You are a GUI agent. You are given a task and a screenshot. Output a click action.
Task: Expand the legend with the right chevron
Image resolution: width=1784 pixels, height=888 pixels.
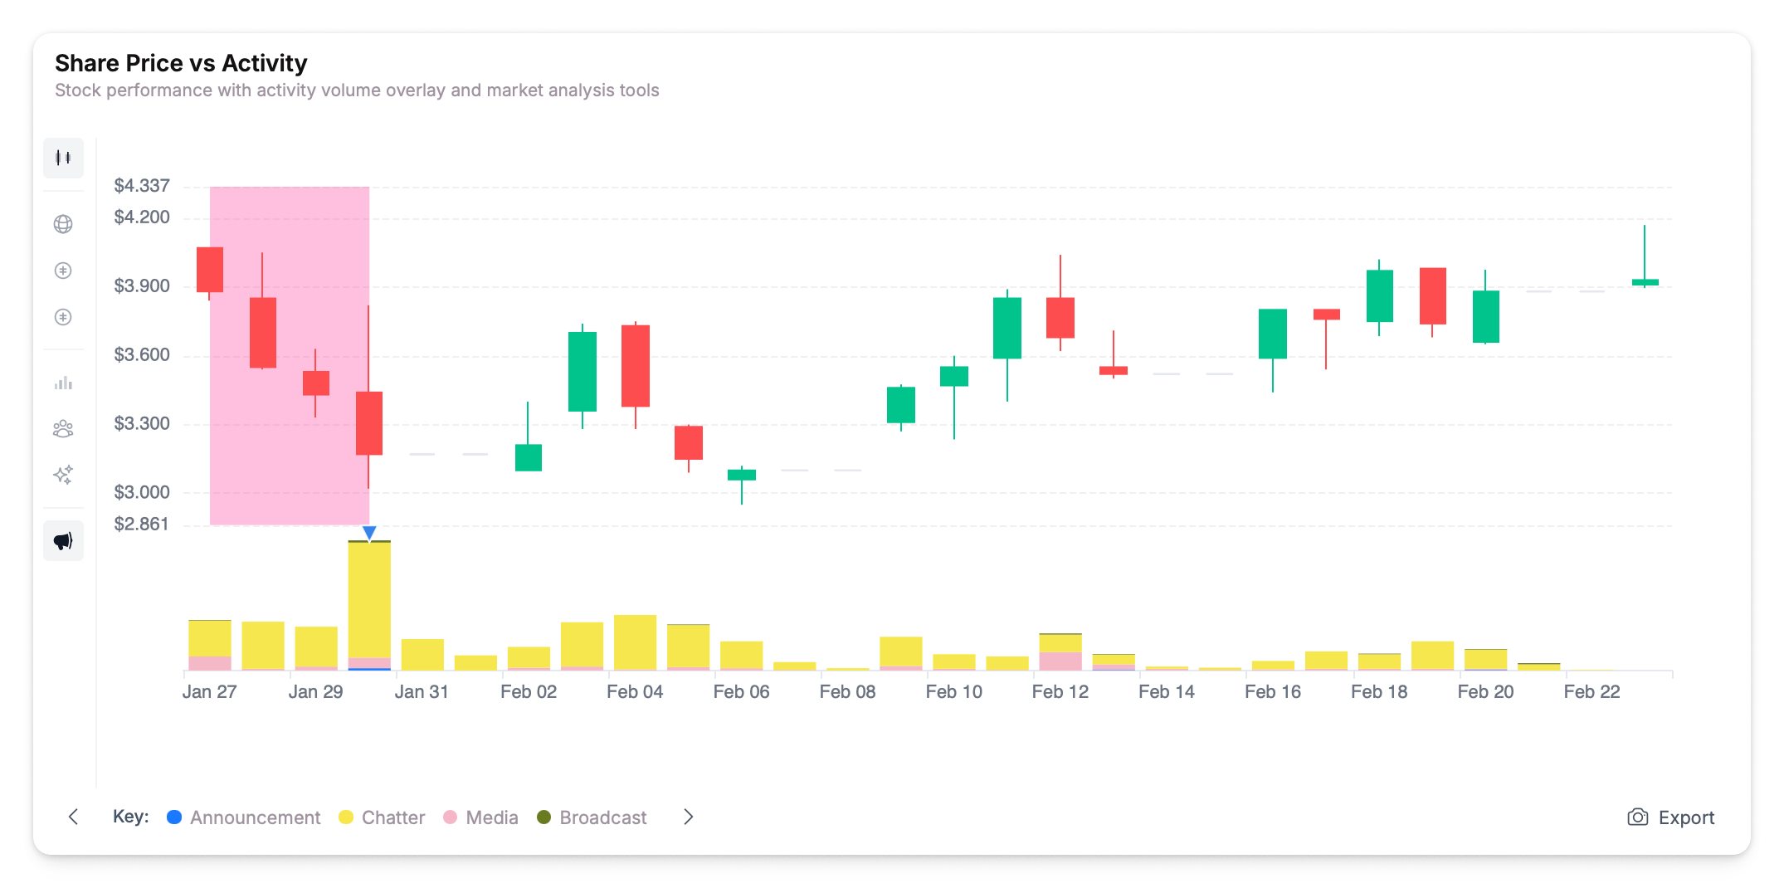click(x=688, y=817)
